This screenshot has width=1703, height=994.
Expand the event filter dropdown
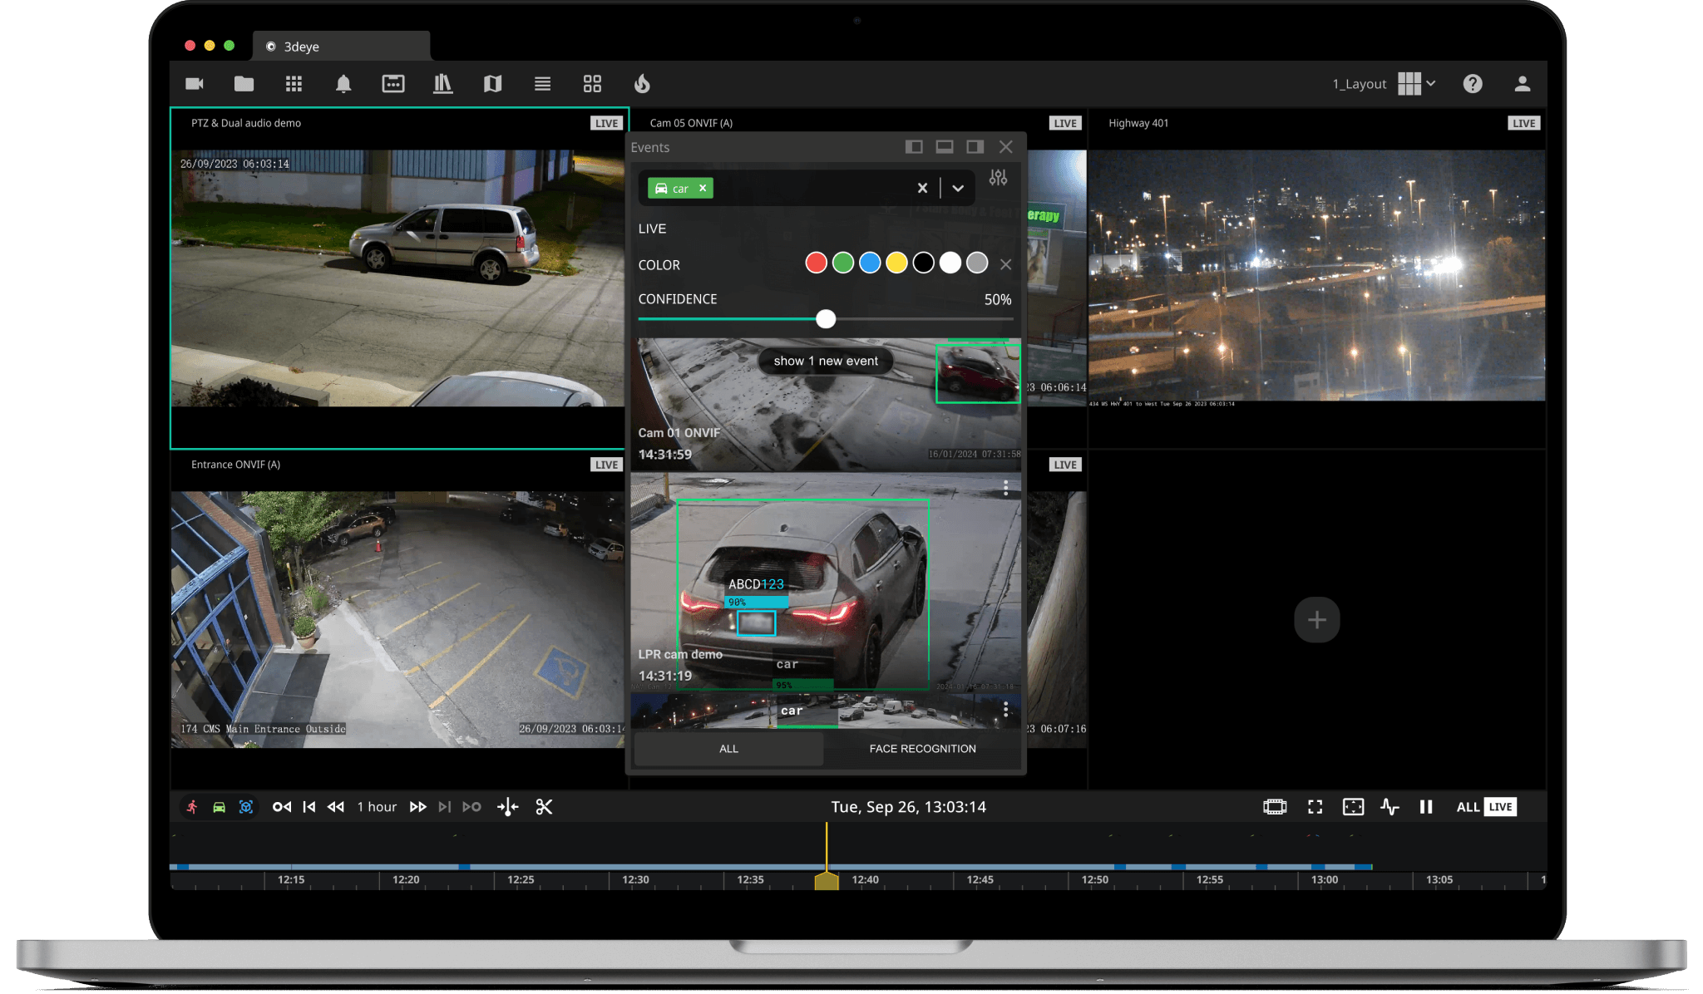point(958,188)
